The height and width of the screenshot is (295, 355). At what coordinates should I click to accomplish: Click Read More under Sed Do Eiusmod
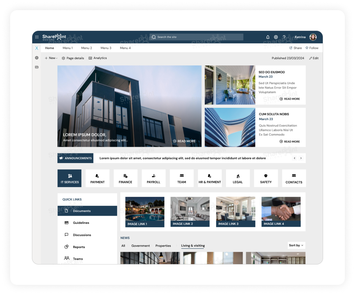click(289, 99)
